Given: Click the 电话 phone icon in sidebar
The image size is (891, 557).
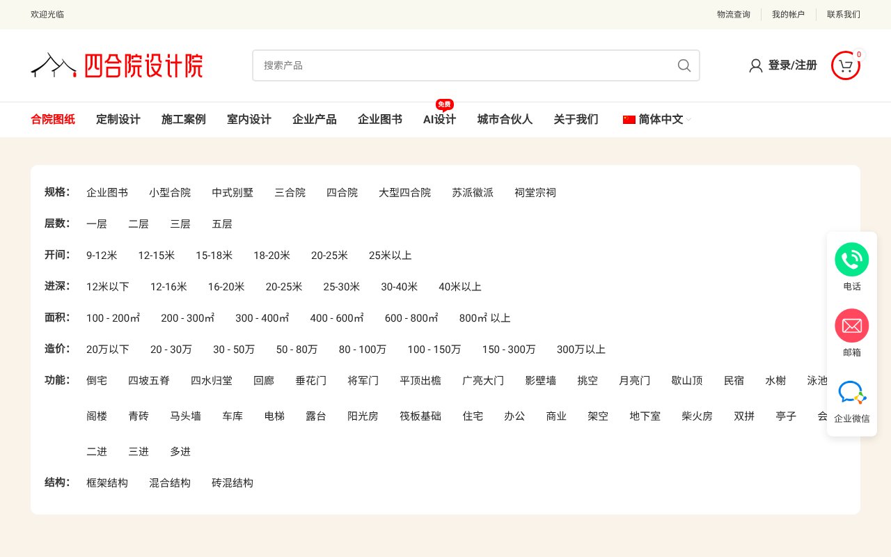Looking at the screenshot, I should point(852,259).
